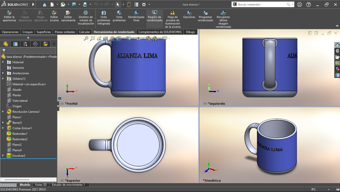Open the SOLIDWORKS menu flyout arrow
The width and height of the screenshot is (340, 192).
[33, 4]
